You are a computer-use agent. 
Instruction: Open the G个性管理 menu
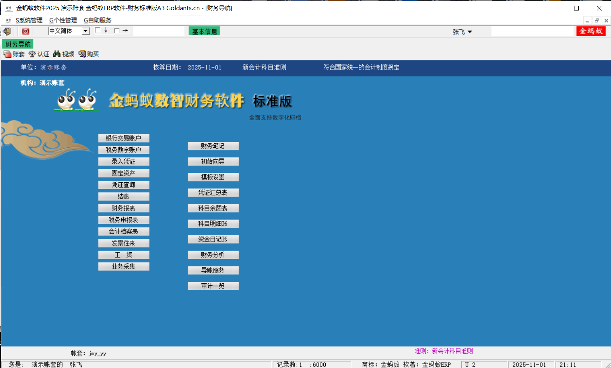click(63, 20)
